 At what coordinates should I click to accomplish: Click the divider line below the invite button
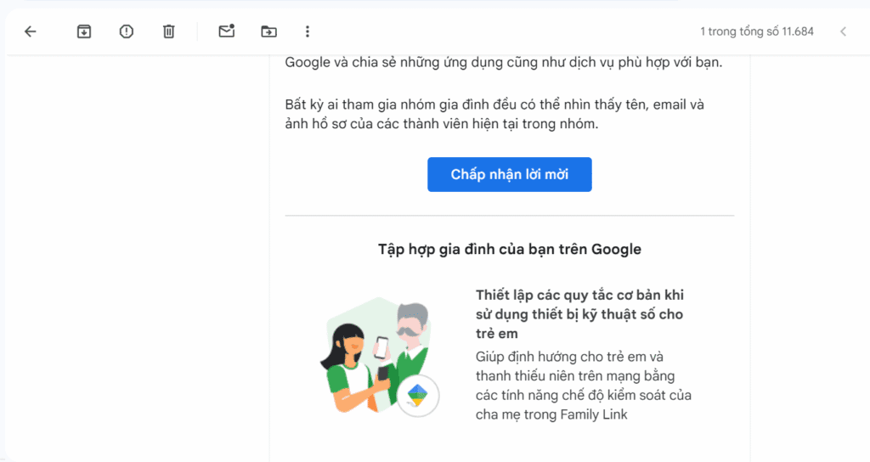(x=509, y=216)
